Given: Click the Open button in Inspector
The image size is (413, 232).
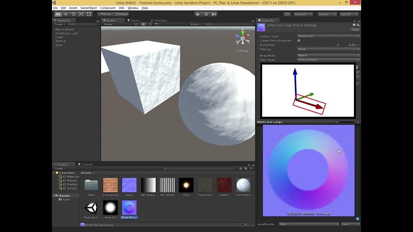Looking at the screenshot, I should coord(355,30).
